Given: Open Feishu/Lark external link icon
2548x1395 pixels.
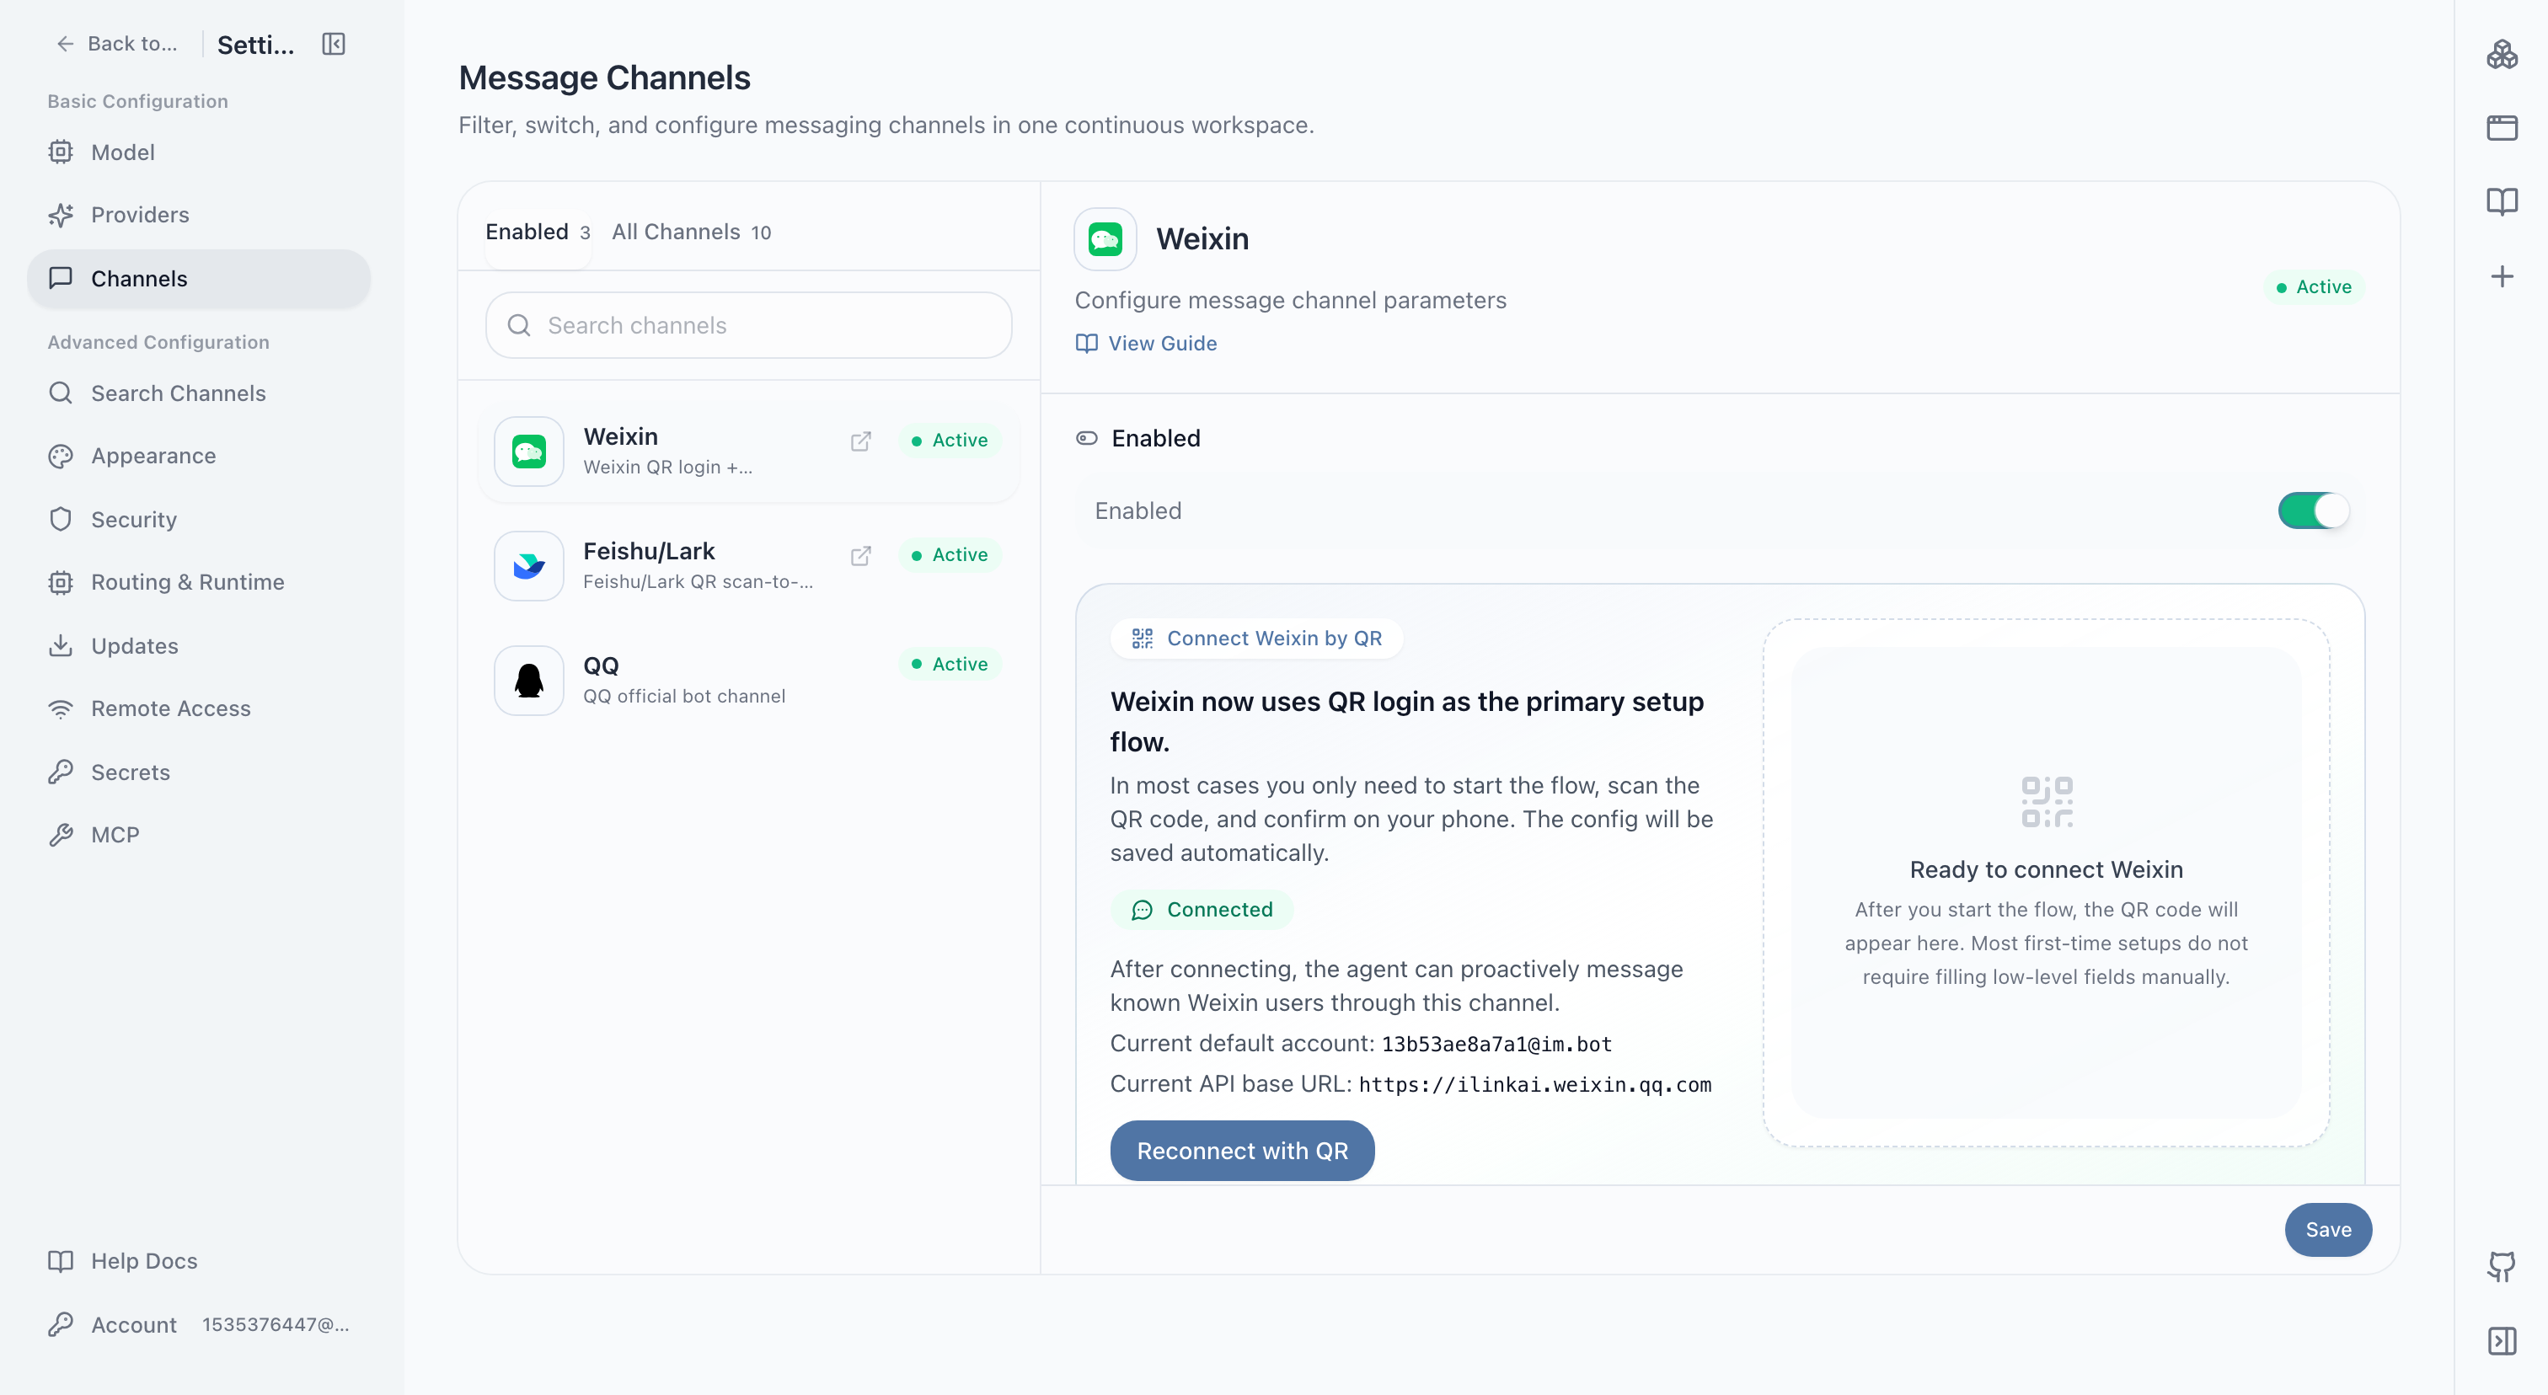Looking at the screenshot, I should 860,556.
